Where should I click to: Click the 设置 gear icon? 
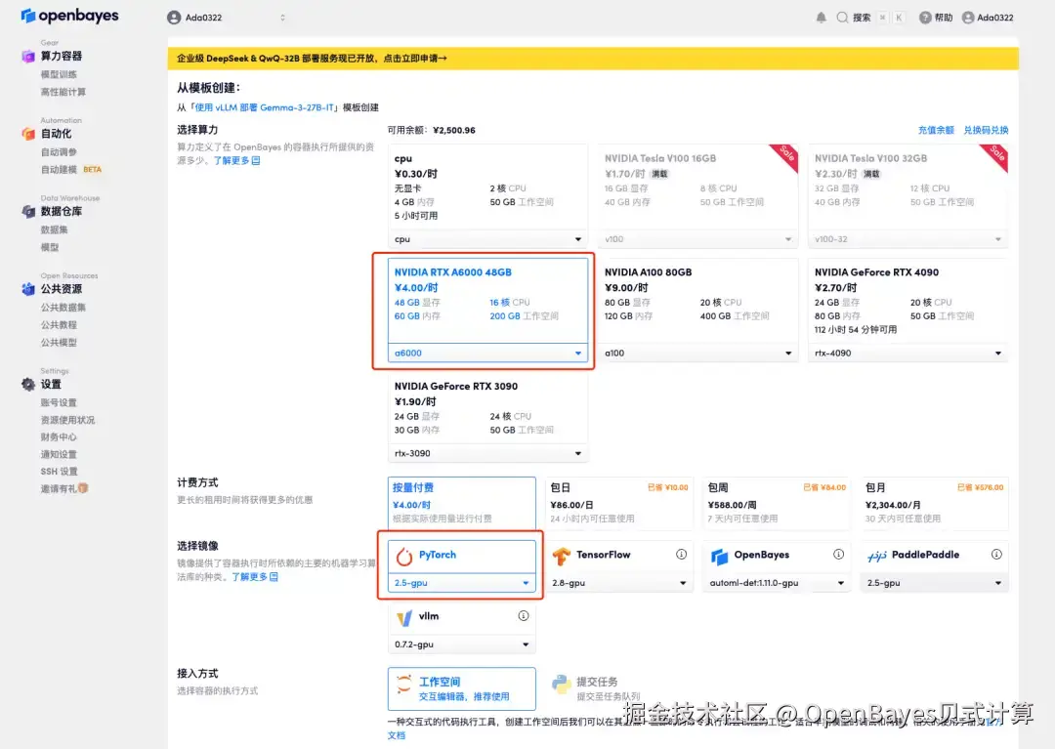point(27,384)
